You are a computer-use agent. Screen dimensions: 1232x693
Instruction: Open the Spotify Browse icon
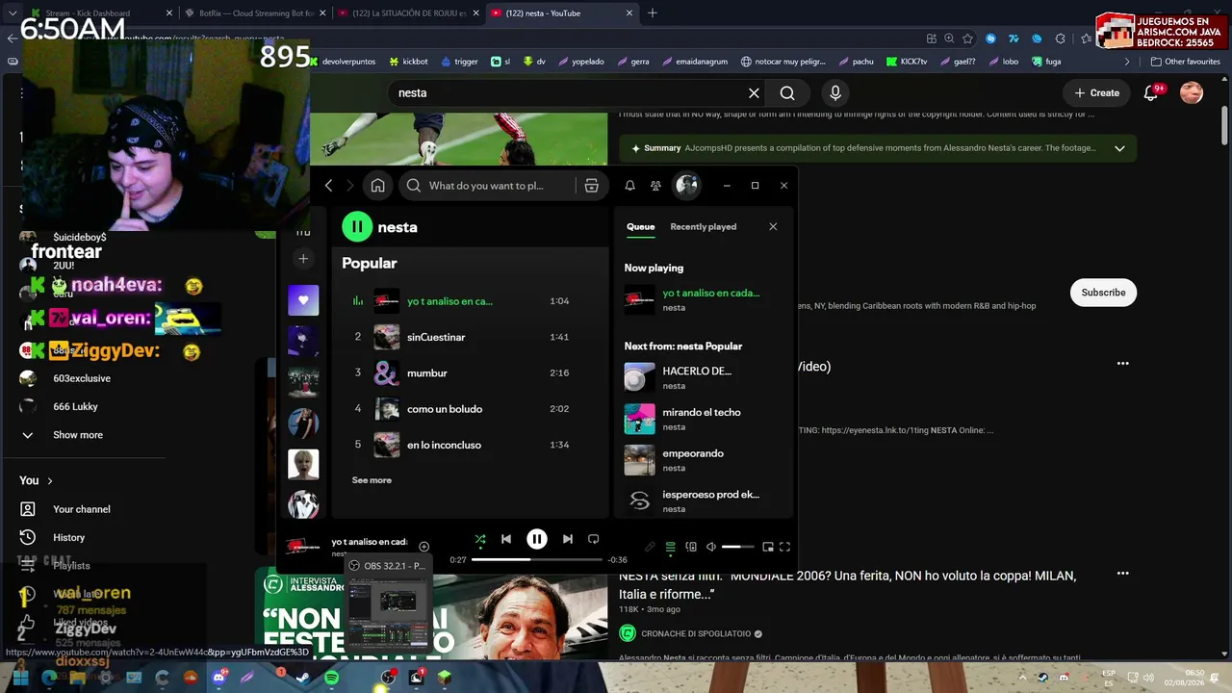coord(592,186)
